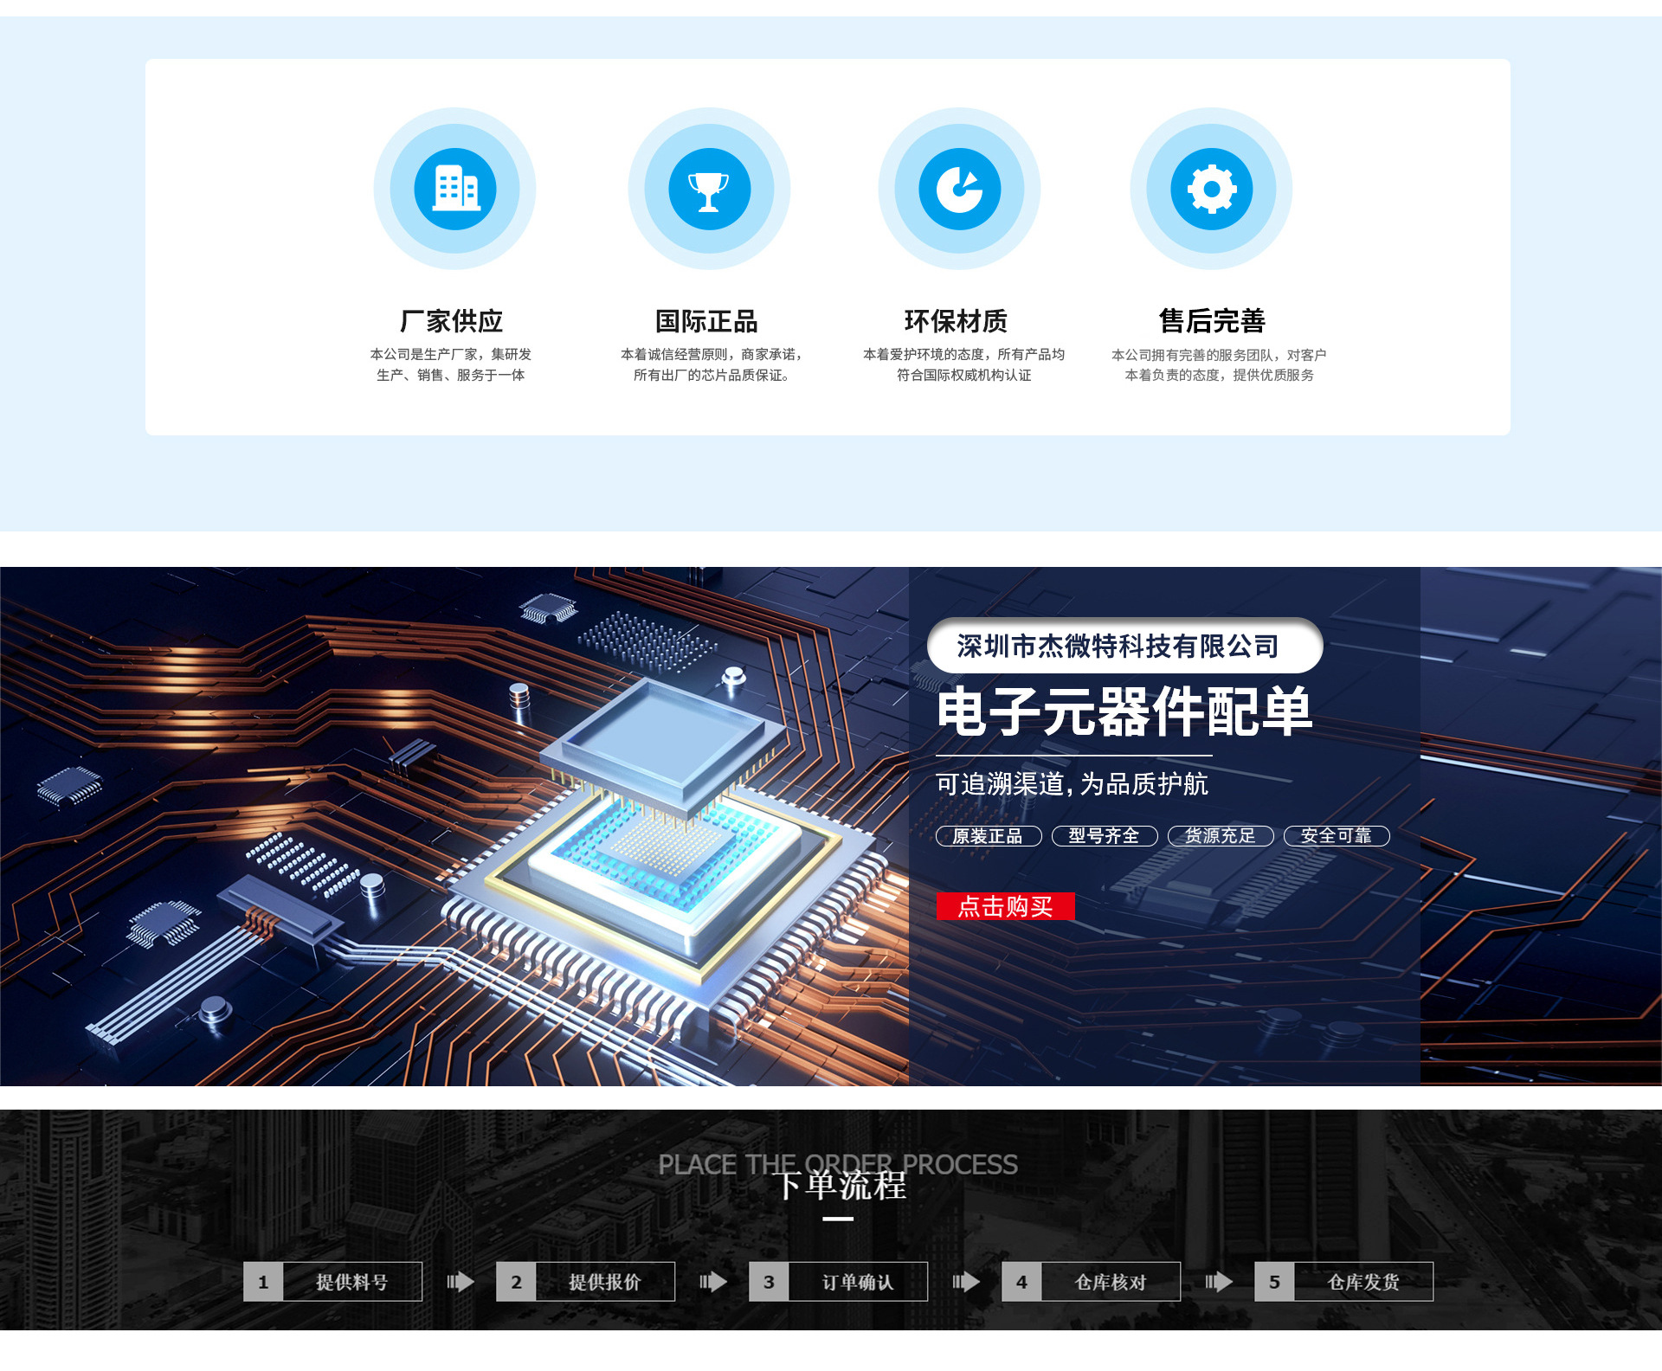The width and height of the screenshot is (1662, 1371).
Task: Click the trophy icon for 国际正品
Action: pos(709,189)
